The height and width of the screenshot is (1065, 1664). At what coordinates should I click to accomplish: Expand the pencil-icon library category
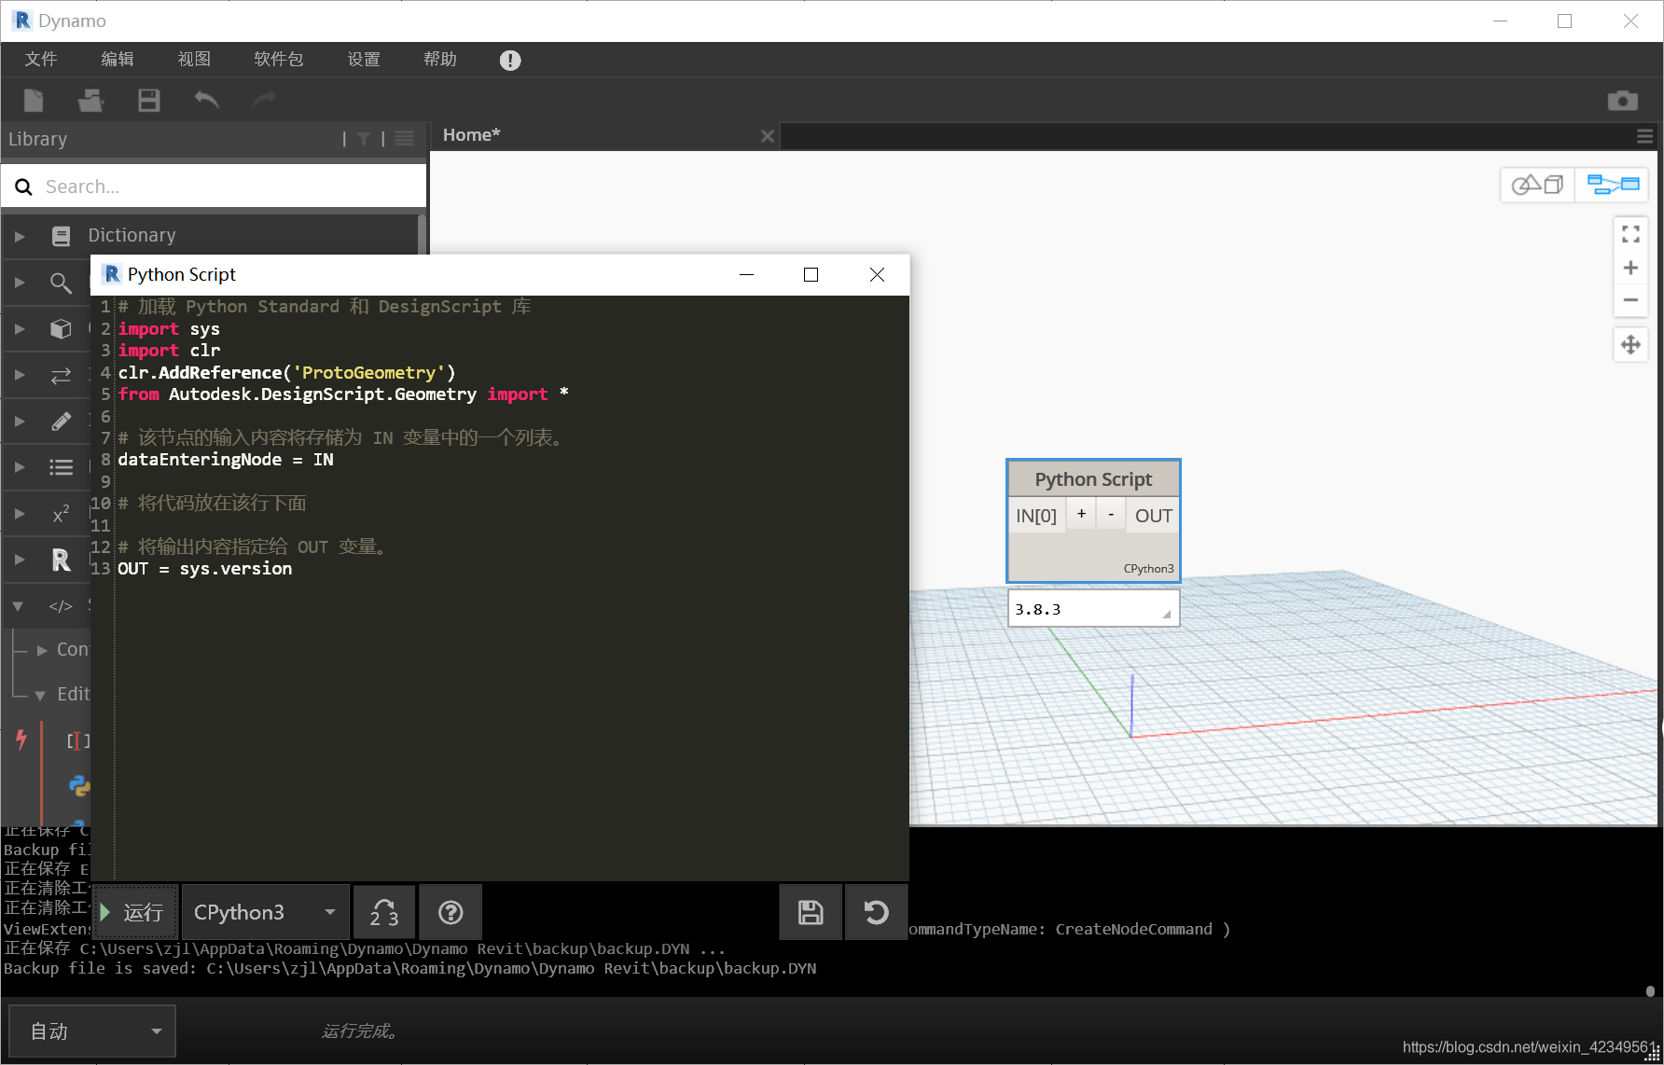pyautogui.click(x=19, y=421)
